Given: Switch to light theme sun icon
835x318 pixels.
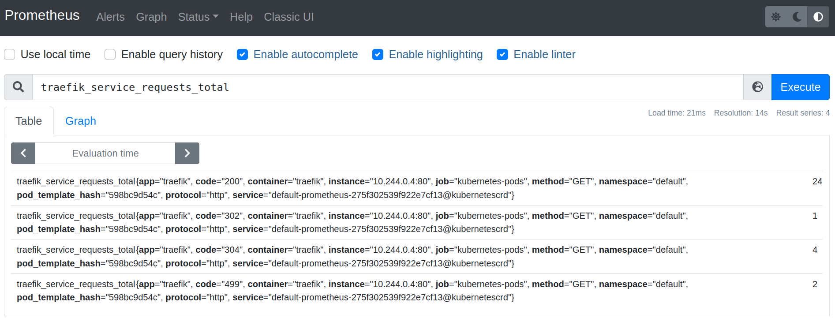Looking at the screenshot, I should pyautogui.click(x=776, y=17).
